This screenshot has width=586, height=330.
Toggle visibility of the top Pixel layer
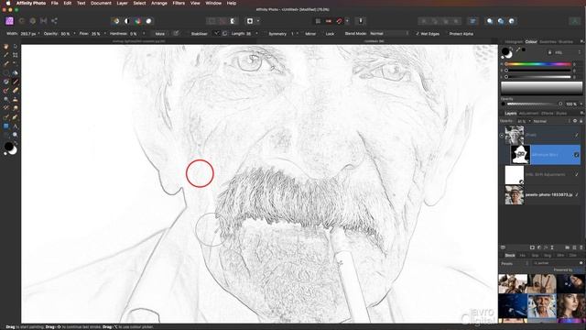point(576,135)
